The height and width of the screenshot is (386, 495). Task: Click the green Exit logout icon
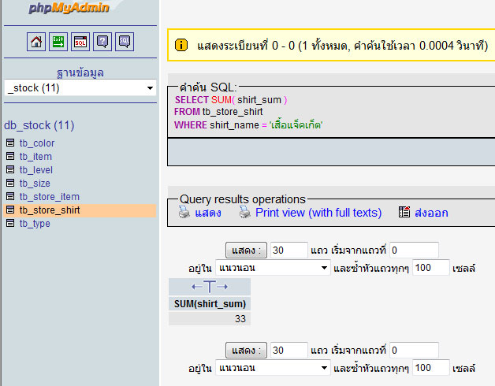coord(58,42)
